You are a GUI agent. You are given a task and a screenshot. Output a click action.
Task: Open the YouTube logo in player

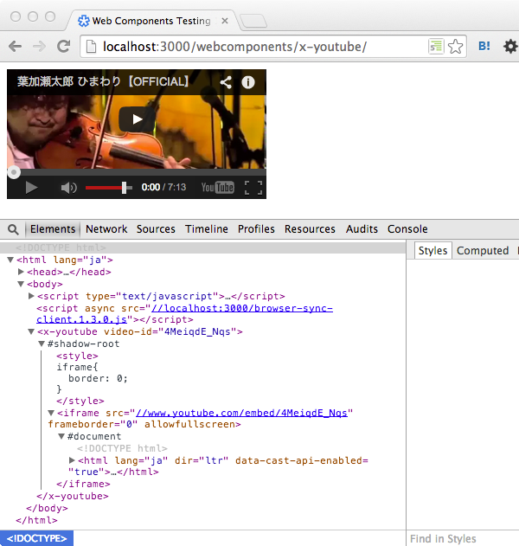(x=218, y=188)
